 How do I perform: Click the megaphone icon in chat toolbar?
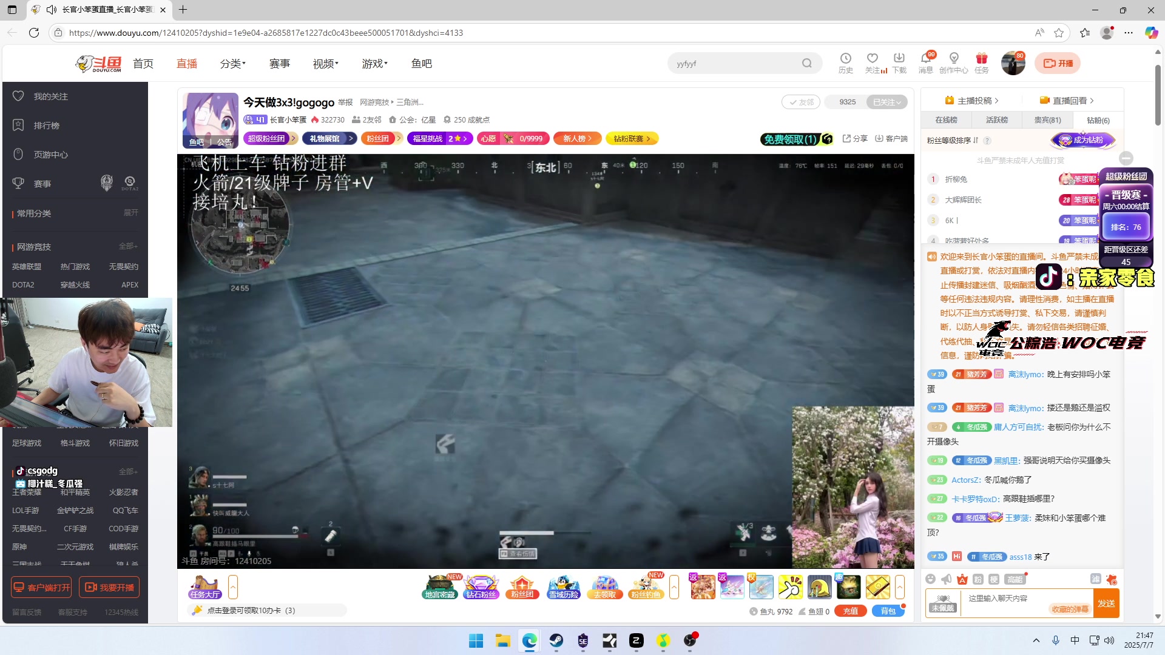point(947,579)
